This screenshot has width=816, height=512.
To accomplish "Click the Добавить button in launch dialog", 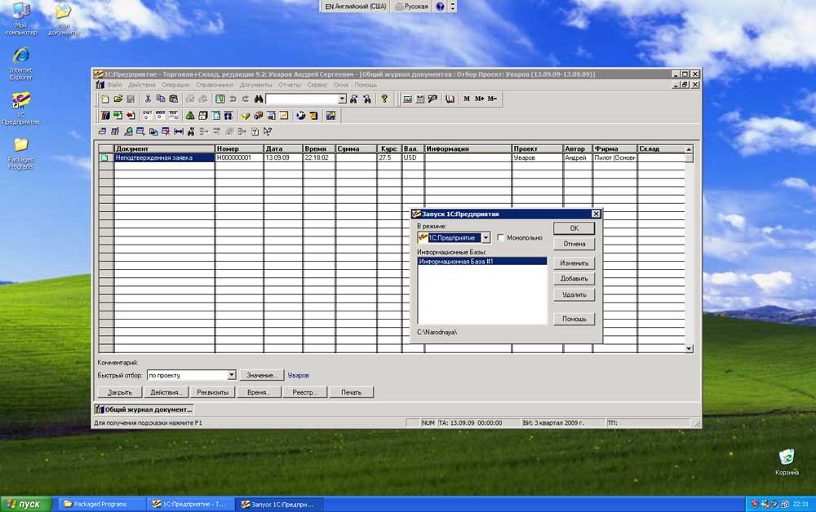I will [574, 279].
